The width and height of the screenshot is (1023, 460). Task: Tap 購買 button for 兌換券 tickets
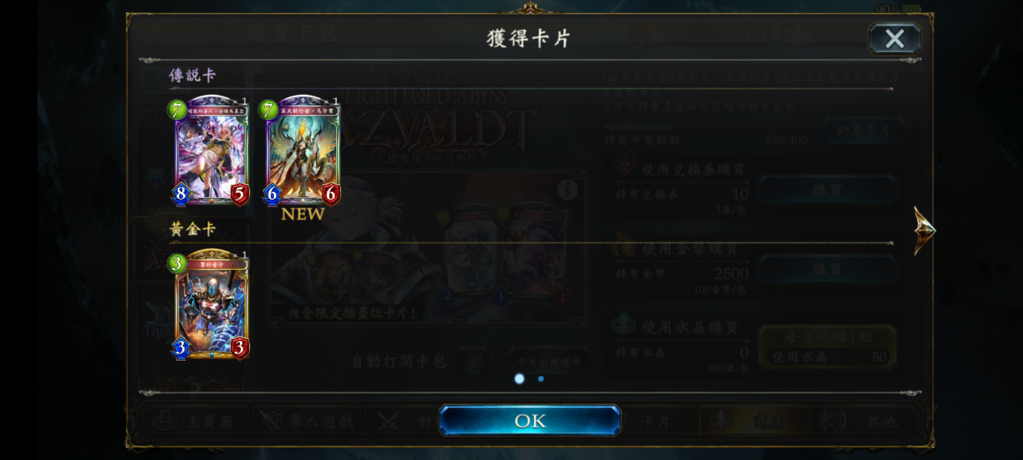tap(827, 190)
